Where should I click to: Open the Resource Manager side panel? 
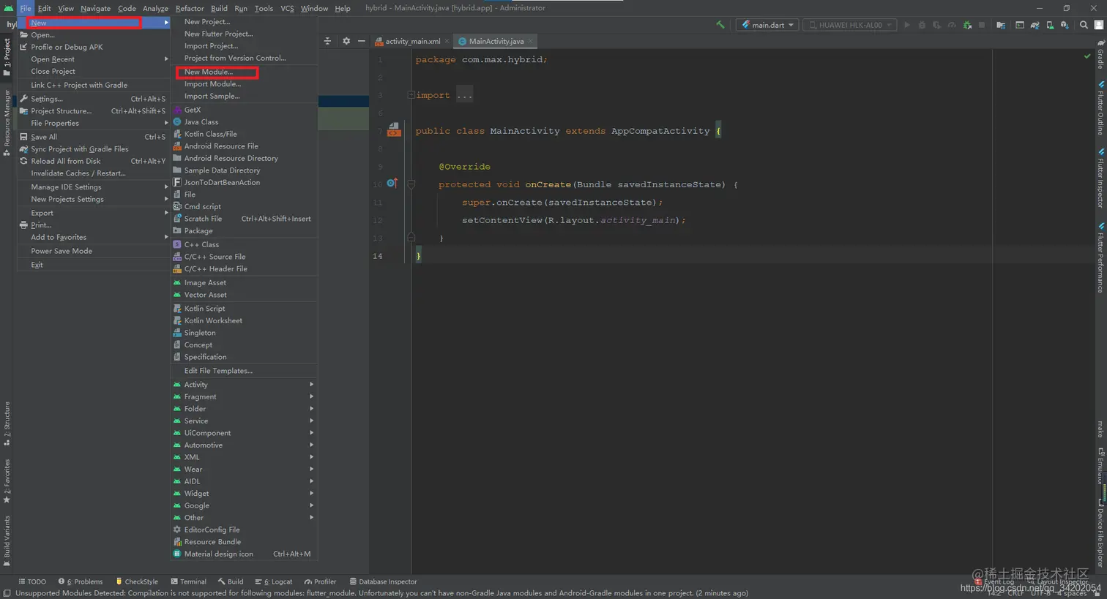pos(7,123)
